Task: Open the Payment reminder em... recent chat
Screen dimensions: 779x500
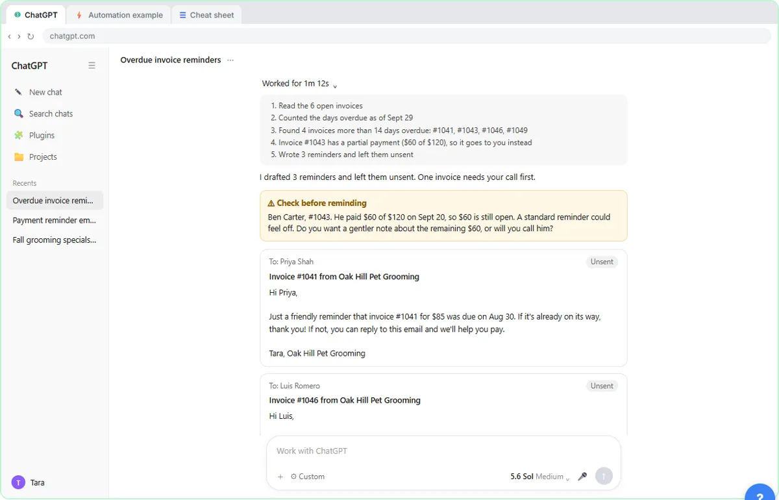Action: [x=55, y=220]
